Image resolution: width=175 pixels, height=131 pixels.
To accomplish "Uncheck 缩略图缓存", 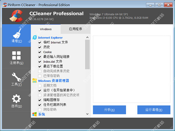I will [40, 100].
